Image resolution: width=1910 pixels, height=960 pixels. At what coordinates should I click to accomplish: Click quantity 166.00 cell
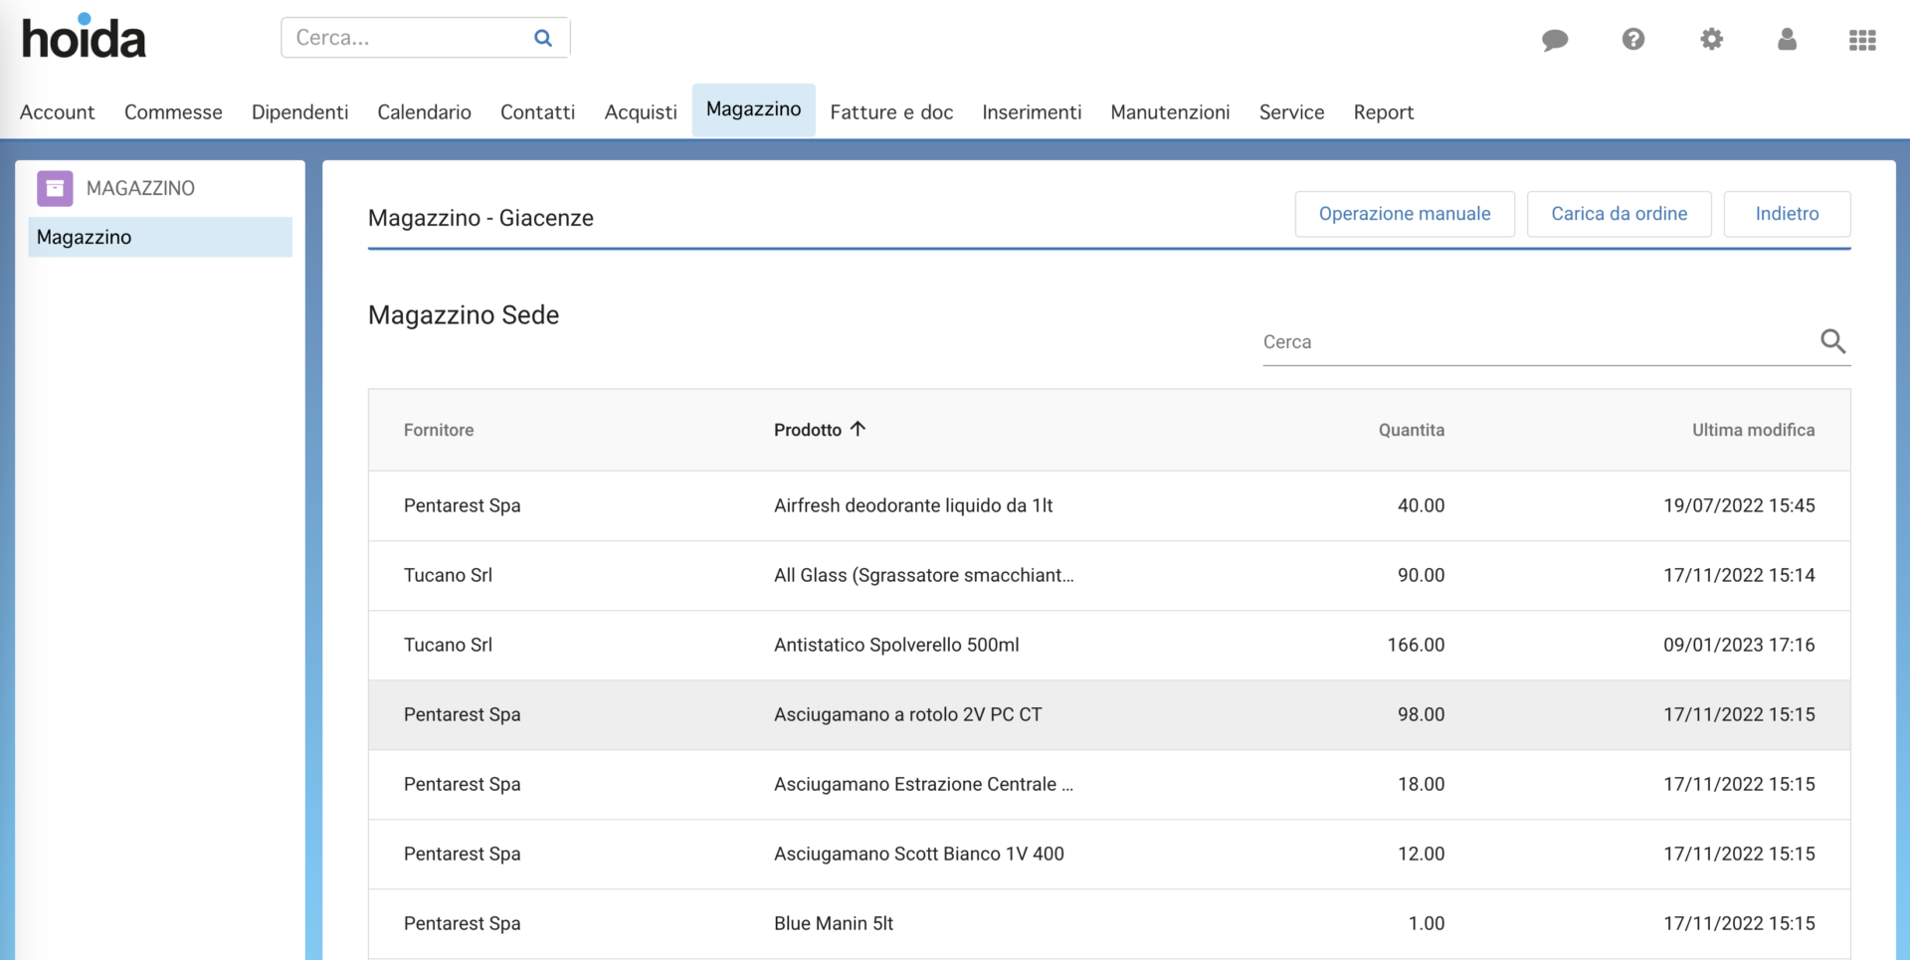1416,645
